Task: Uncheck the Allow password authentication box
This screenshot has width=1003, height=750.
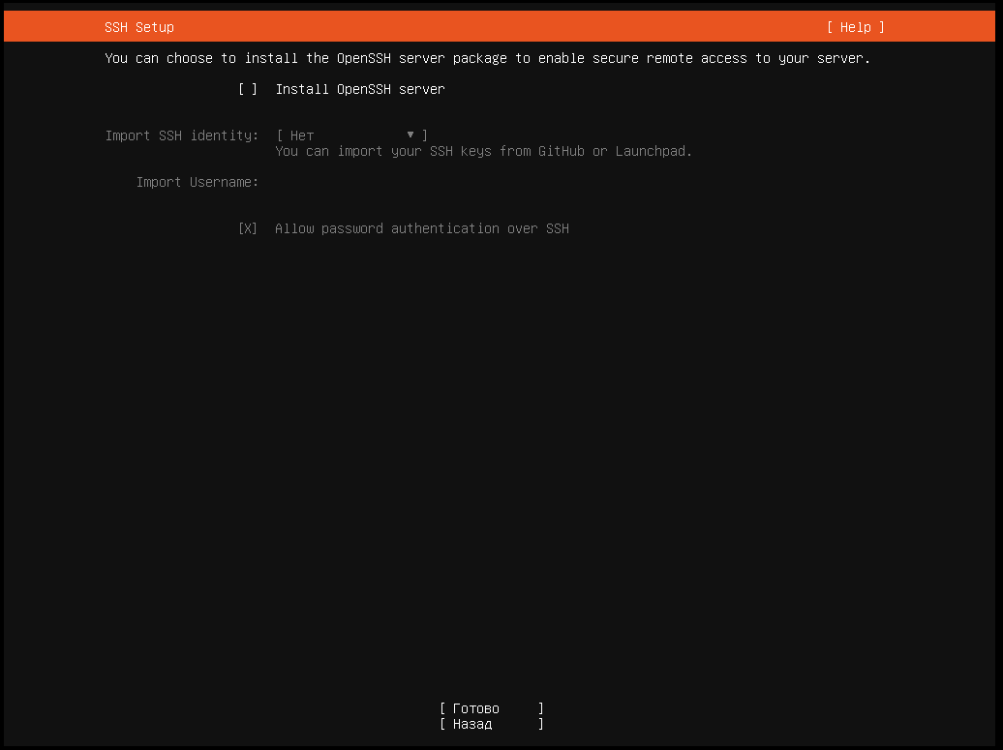Action: [x=248, y=228]
